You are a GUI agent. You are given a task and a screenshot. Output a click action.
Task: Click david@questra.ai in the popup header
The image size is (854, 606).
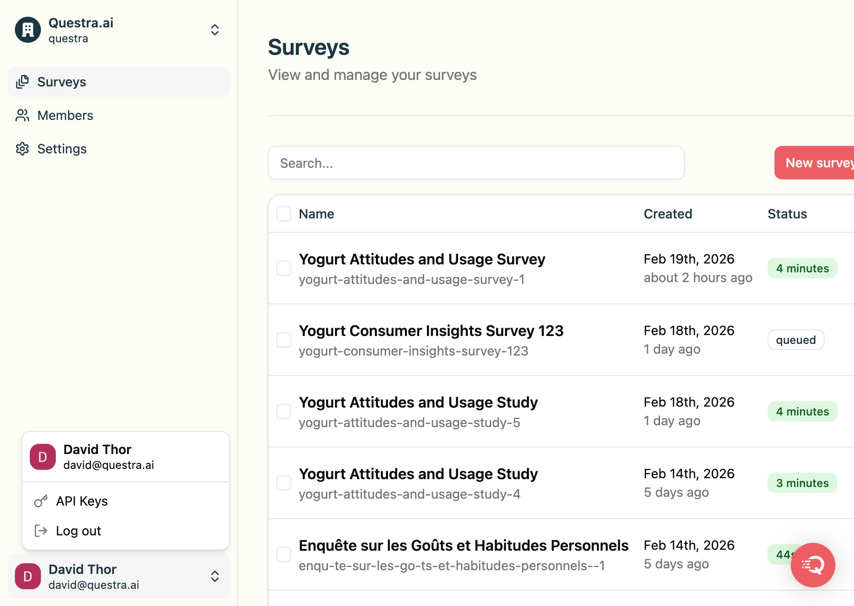[x=108, y=465]
